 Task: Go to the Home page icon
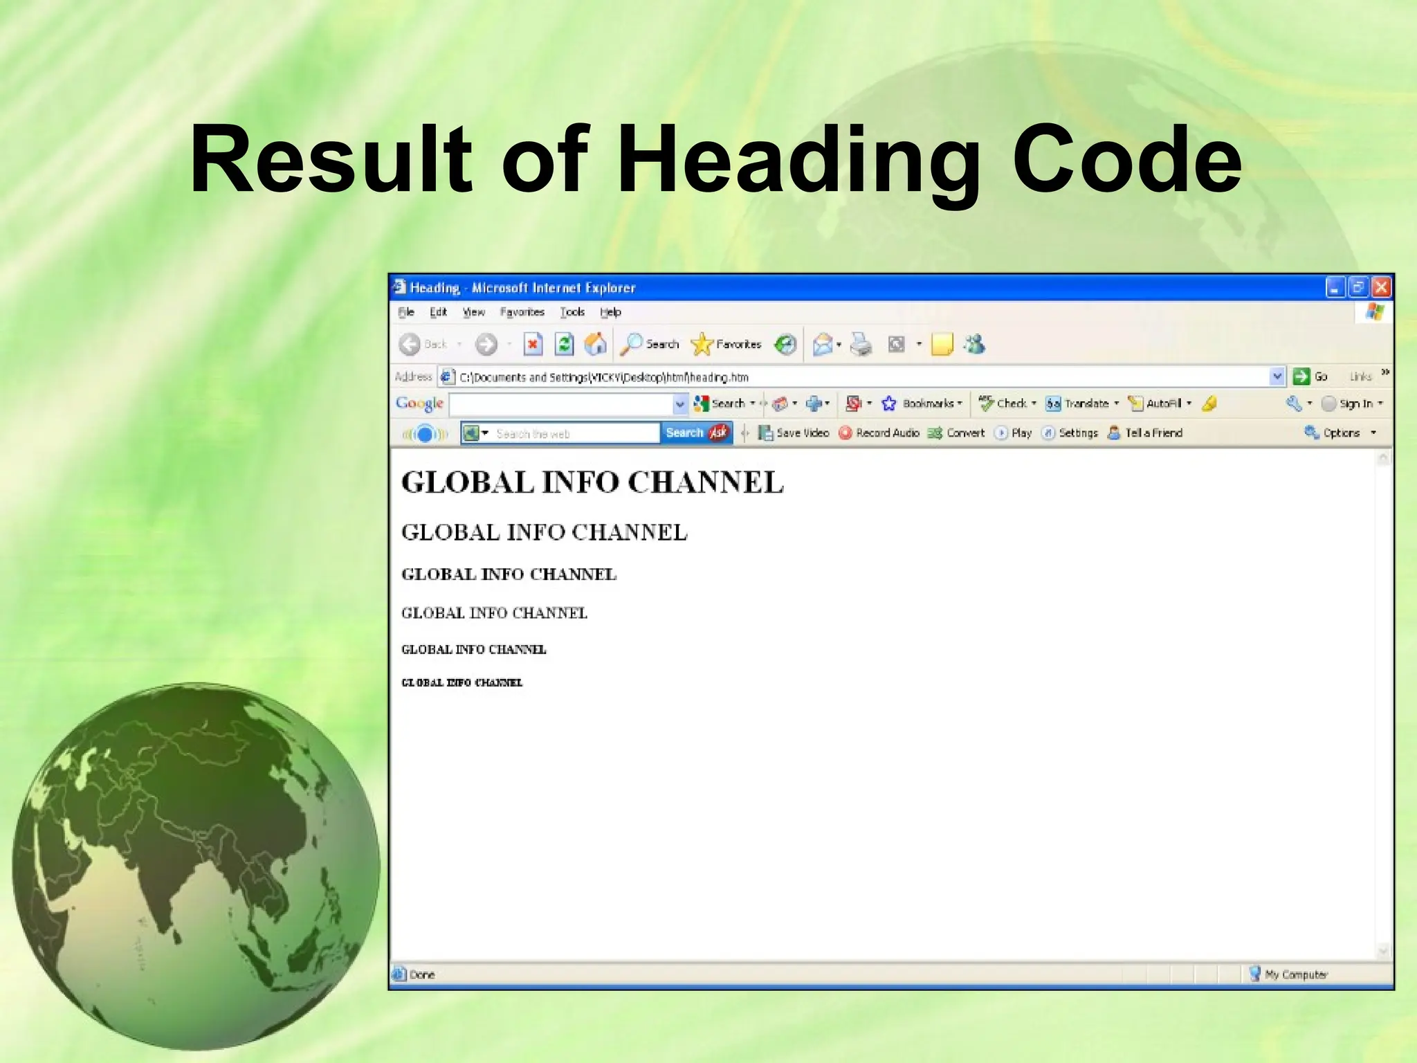coord(596,344)
